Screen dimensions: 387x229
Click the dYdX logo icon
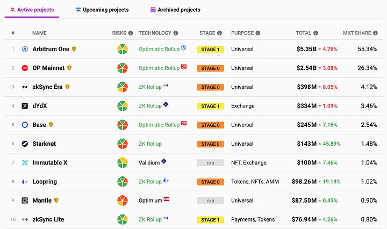[x=25, y=106]
